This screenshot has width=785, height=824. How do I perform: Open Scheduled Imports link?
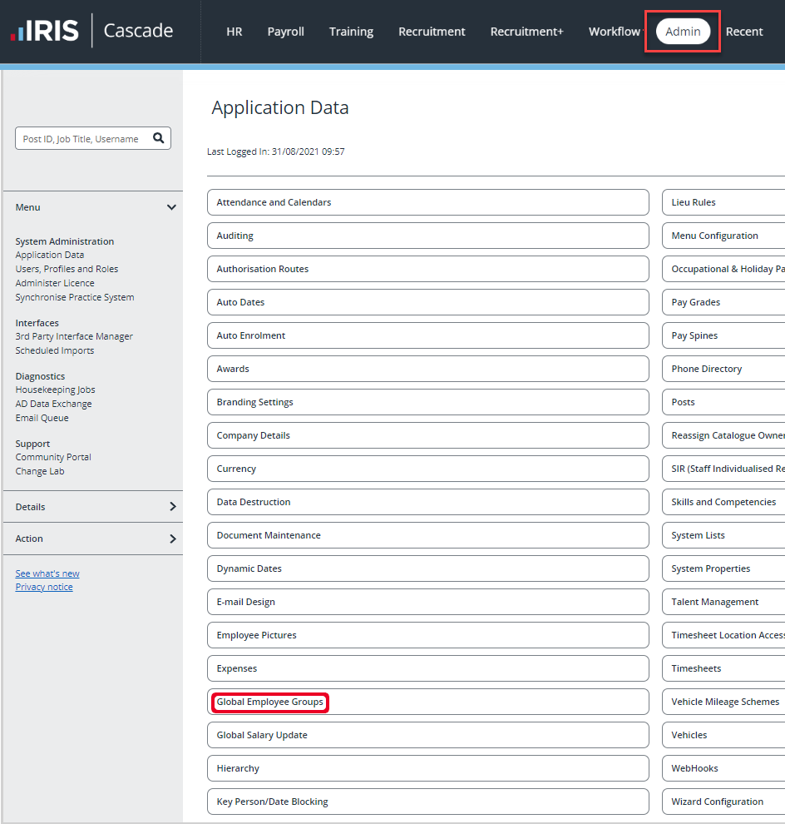tap(55, 350)
